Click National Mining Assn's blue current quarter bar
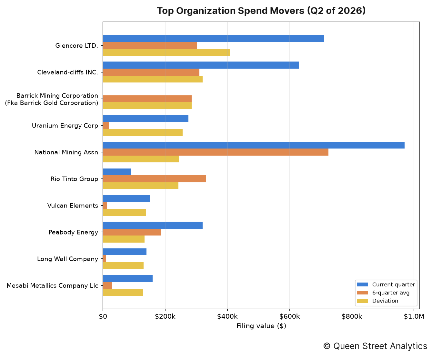This screenshot has width=432, height=356. pyautogui.click(x=254, y=145)
